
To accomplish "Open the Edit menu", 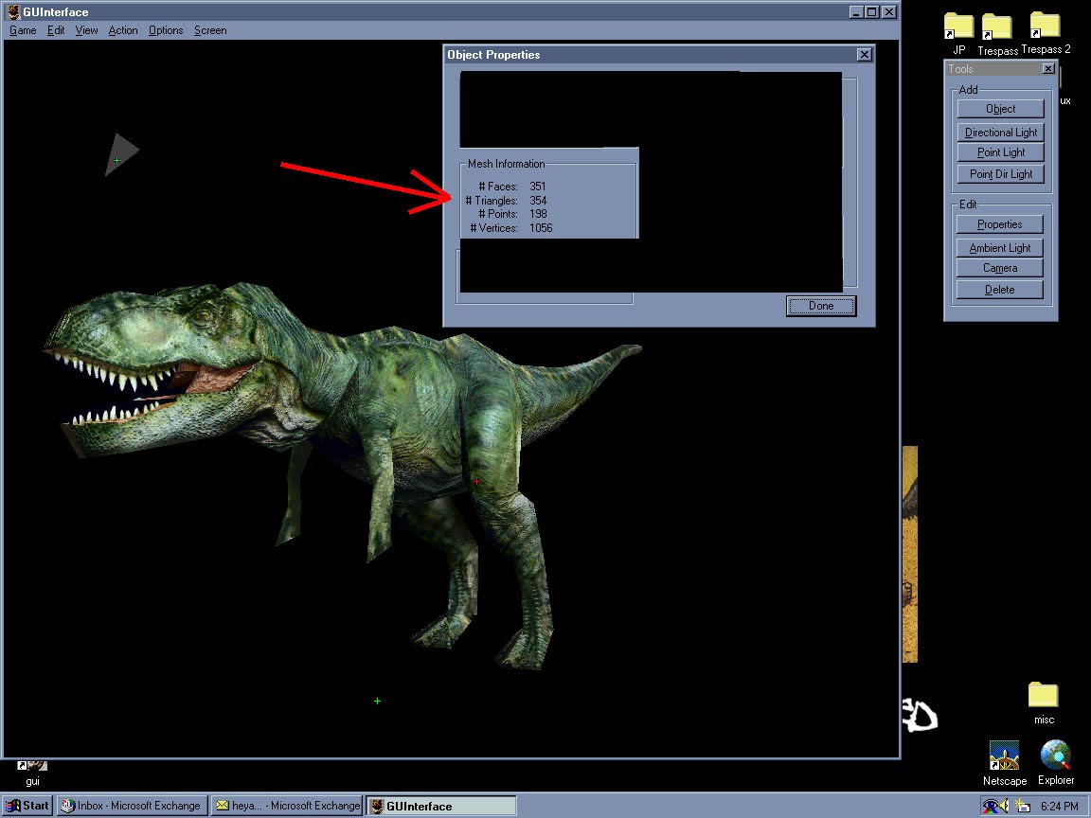I will tap(56, 30).
